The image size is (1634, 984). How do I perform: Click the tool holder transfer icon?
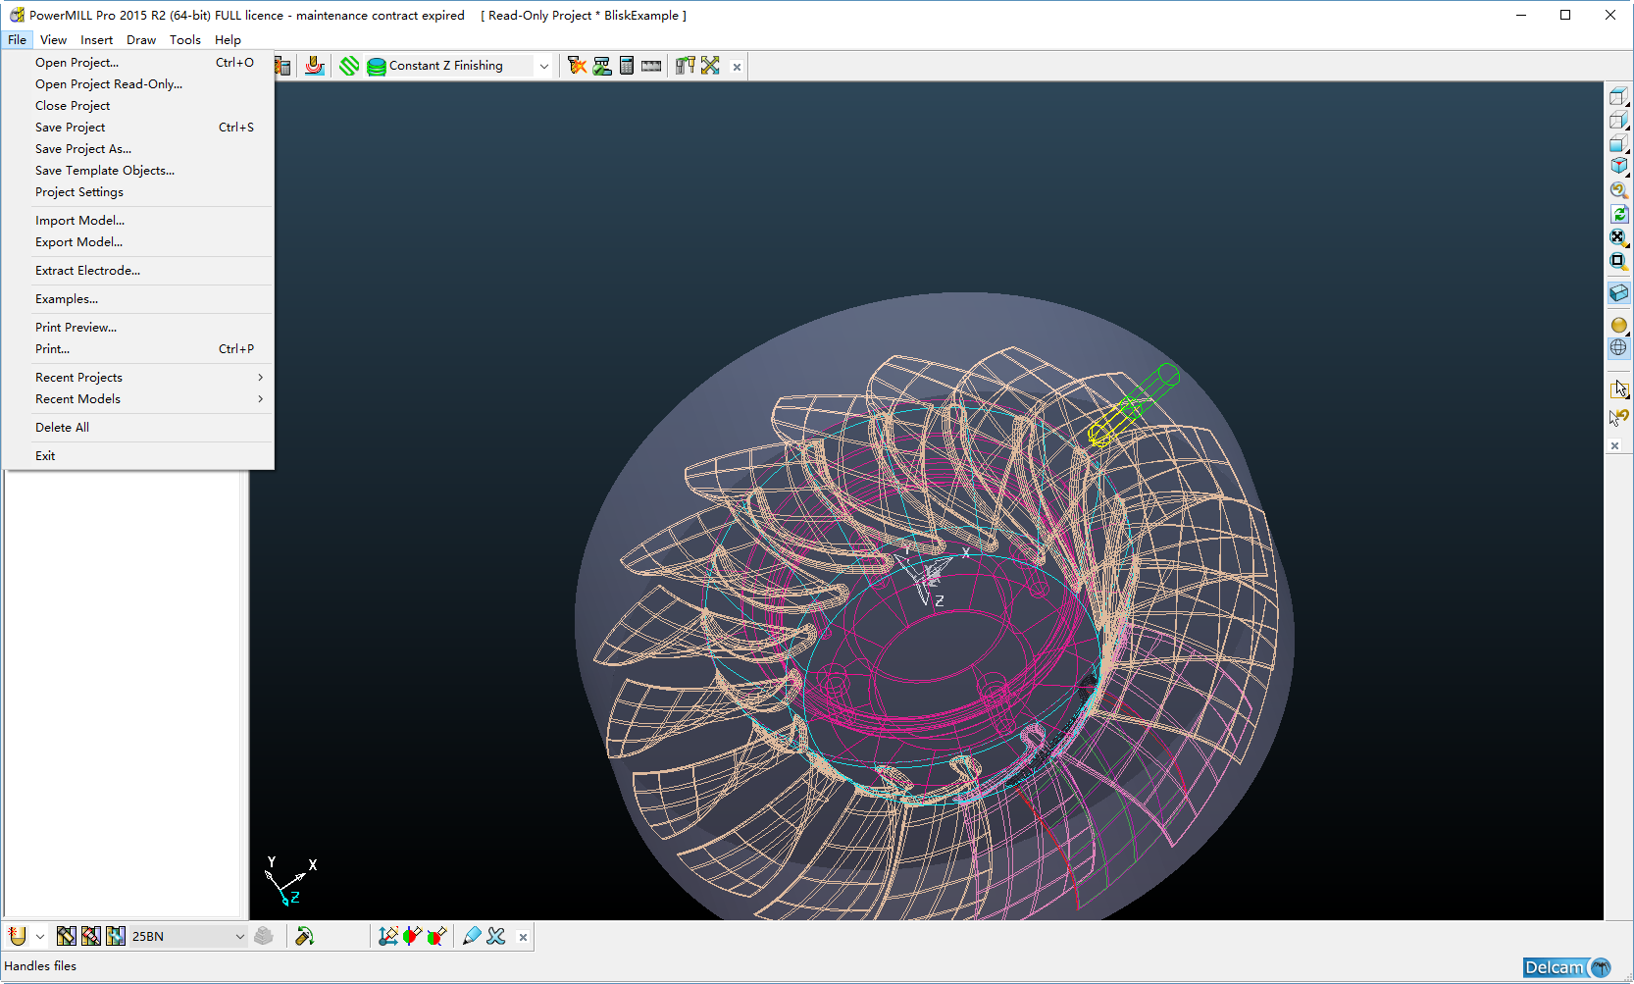coord(686,66)
